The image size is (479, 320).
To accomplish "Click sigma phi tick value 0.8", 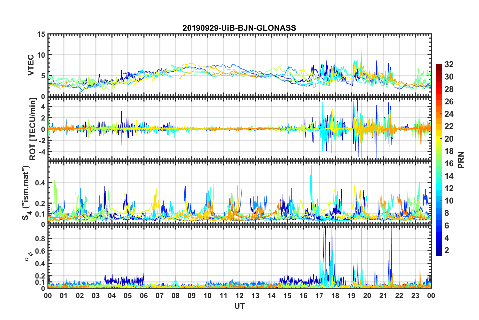I will tap(40, 238).
